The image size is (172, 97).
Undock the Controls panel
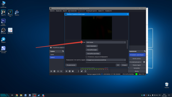145,51
